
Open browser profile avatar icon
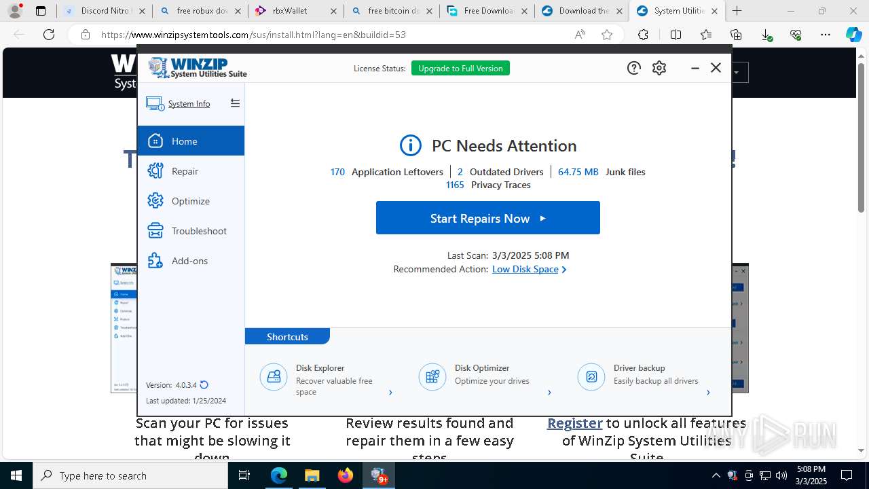15,11
